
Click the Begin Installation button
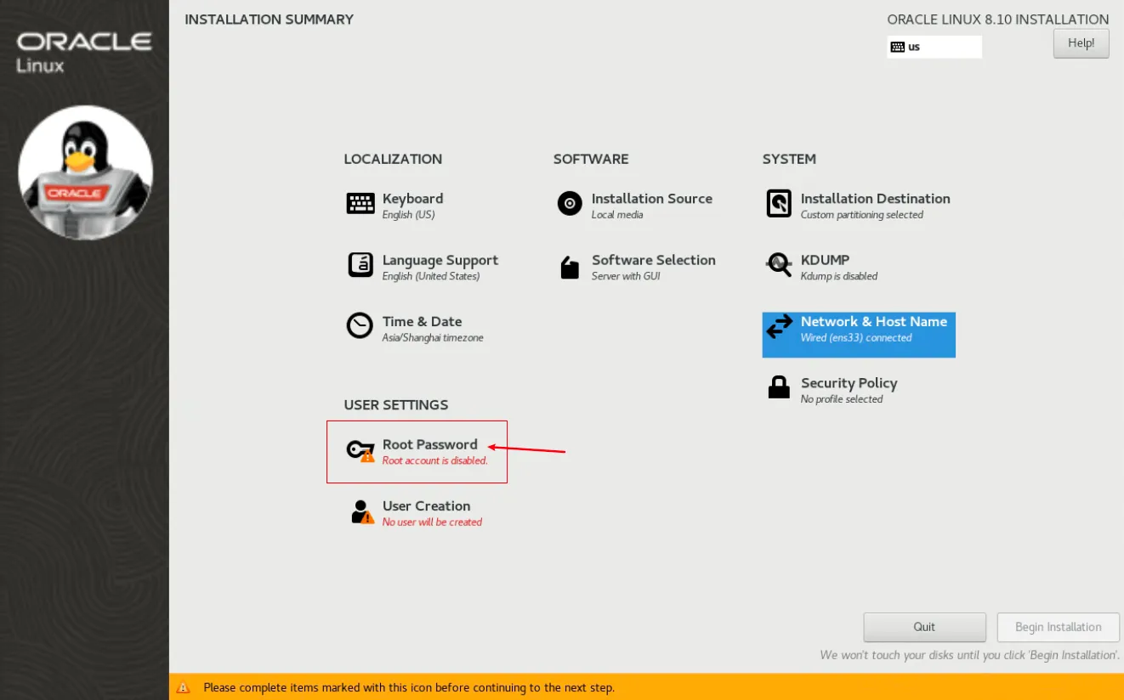click(x=1058, y=627)
